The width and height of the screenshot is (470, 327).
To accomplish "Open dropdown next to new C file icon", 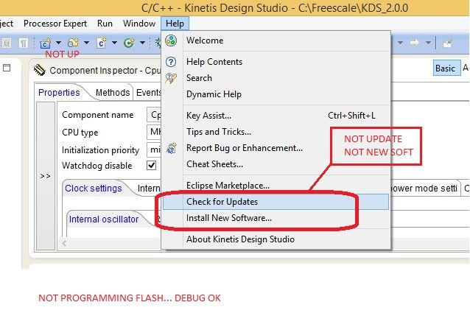I will [114, 43].
